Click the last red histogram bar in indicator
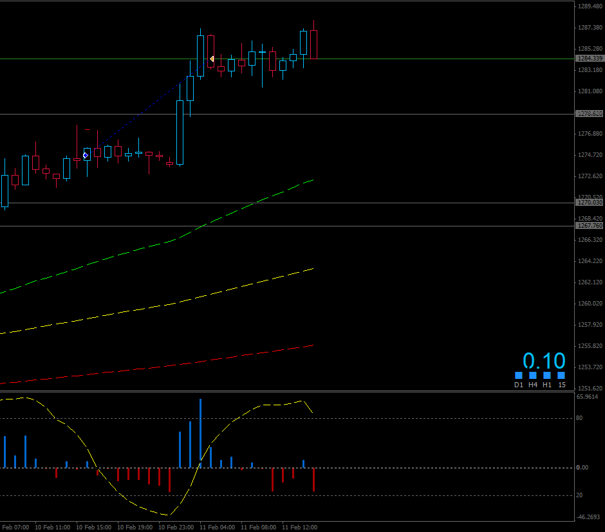 point(313,479)
